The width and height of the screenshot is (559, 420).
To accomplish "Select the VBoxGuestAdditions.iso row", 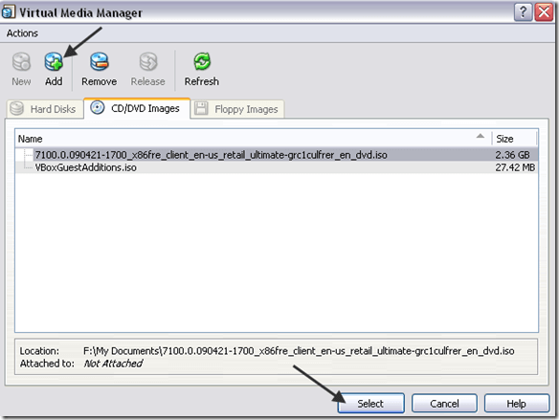I will click(277, 167).
